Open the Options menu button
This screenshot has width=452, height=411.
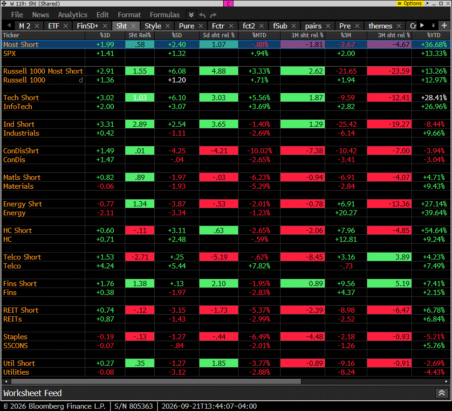[x=410, y=3]
